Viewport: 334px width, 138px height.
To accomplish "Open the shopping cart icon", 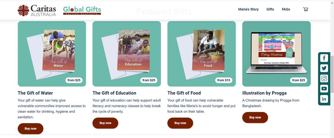I will (305, 9).
